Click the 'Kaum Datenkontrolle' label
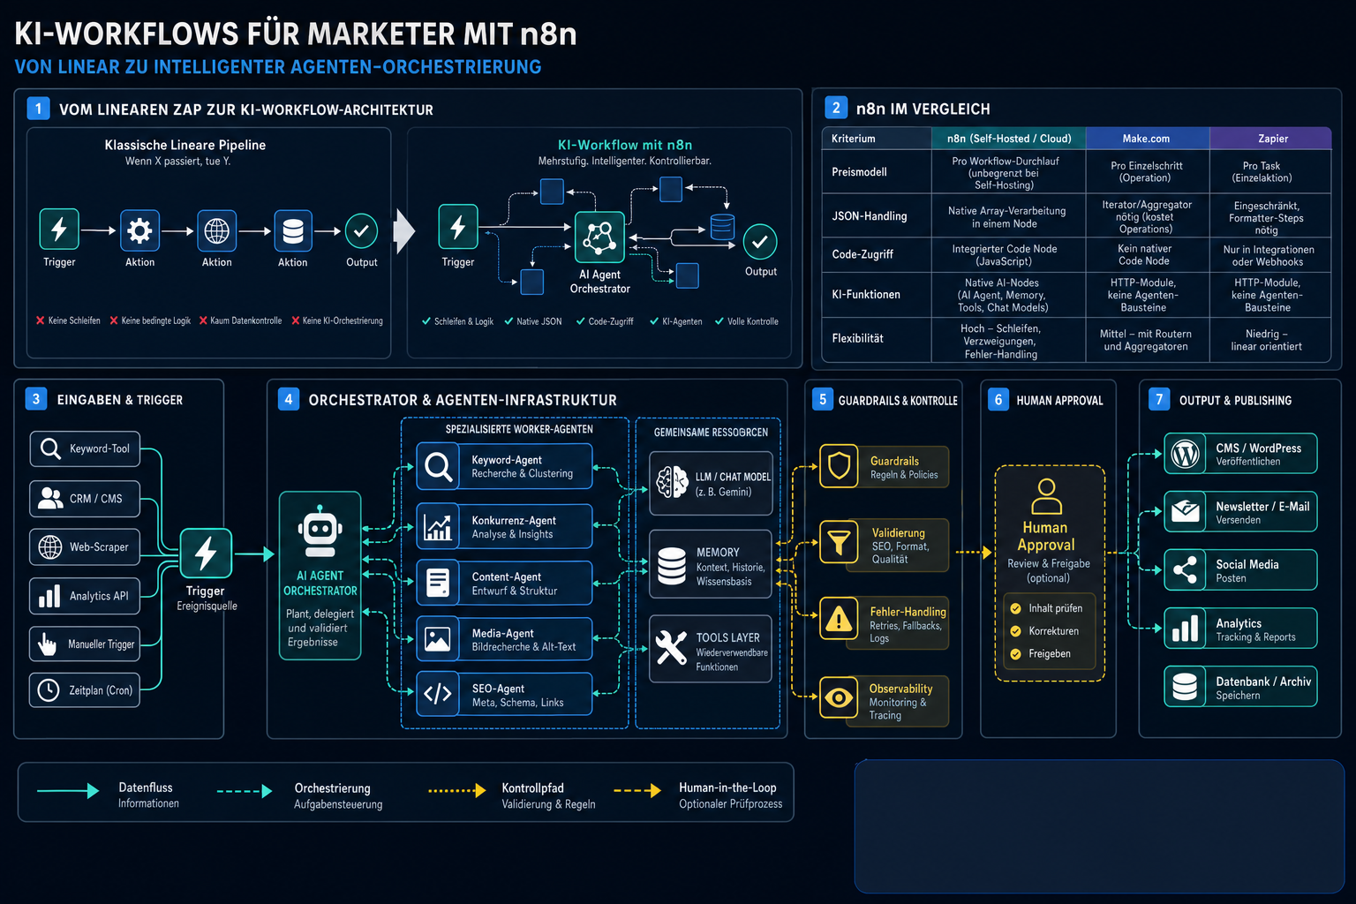The image size is (1356, 904). pyautogui.click(x=240, y=320)
